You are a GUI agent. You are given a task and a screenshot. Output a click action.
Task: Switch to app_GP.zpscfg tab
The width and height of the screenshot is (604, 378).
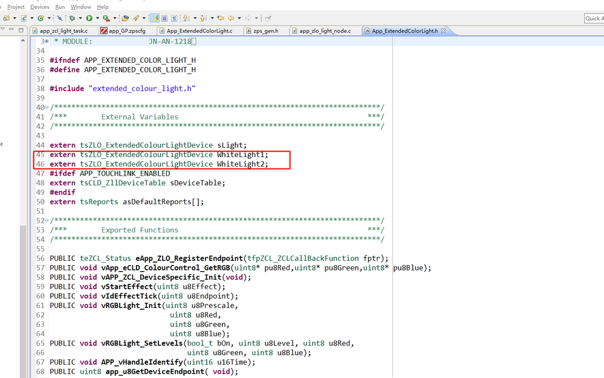click(127, 31)
